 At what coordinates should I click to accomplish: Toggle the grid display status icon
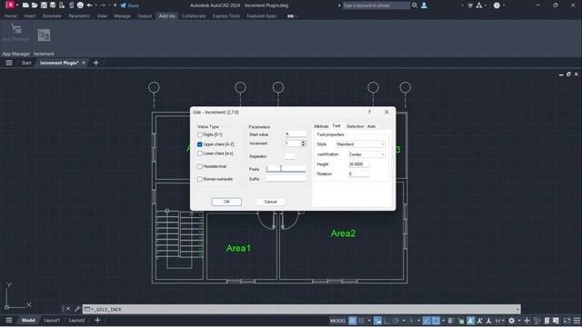(x=352, y=321)
